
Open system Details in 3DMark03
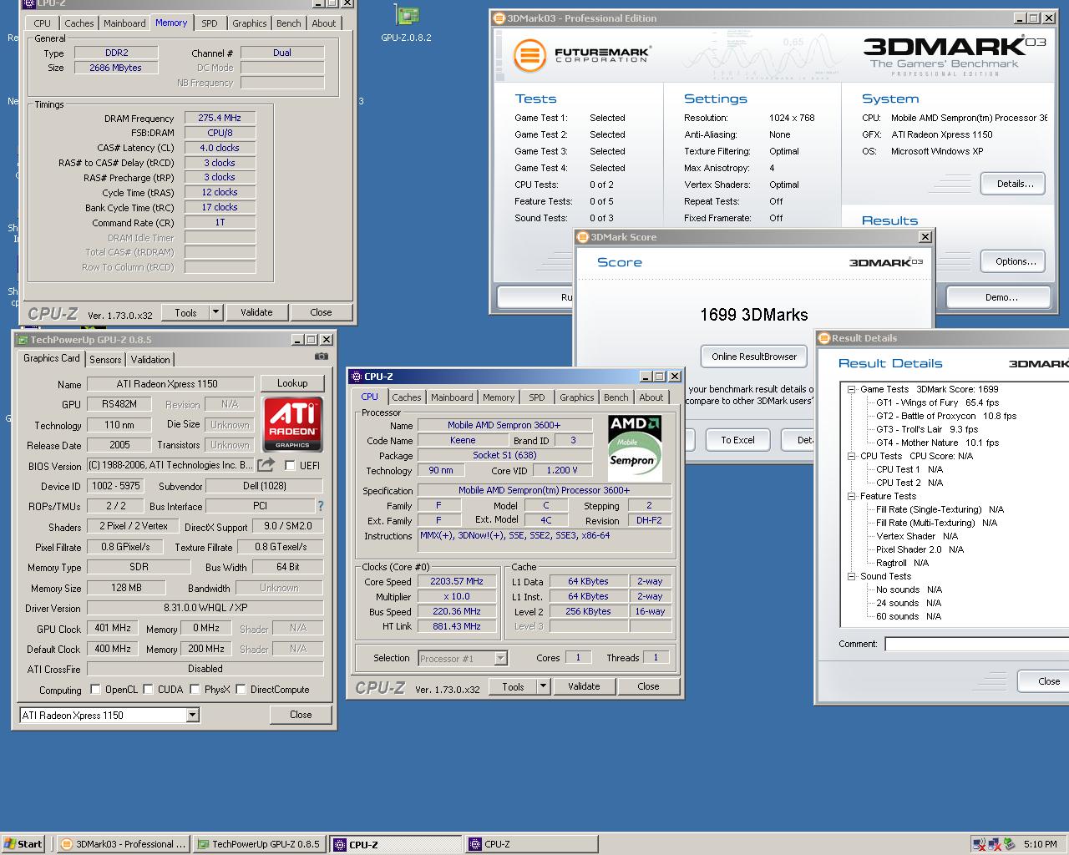click(x=1015, y=184)
